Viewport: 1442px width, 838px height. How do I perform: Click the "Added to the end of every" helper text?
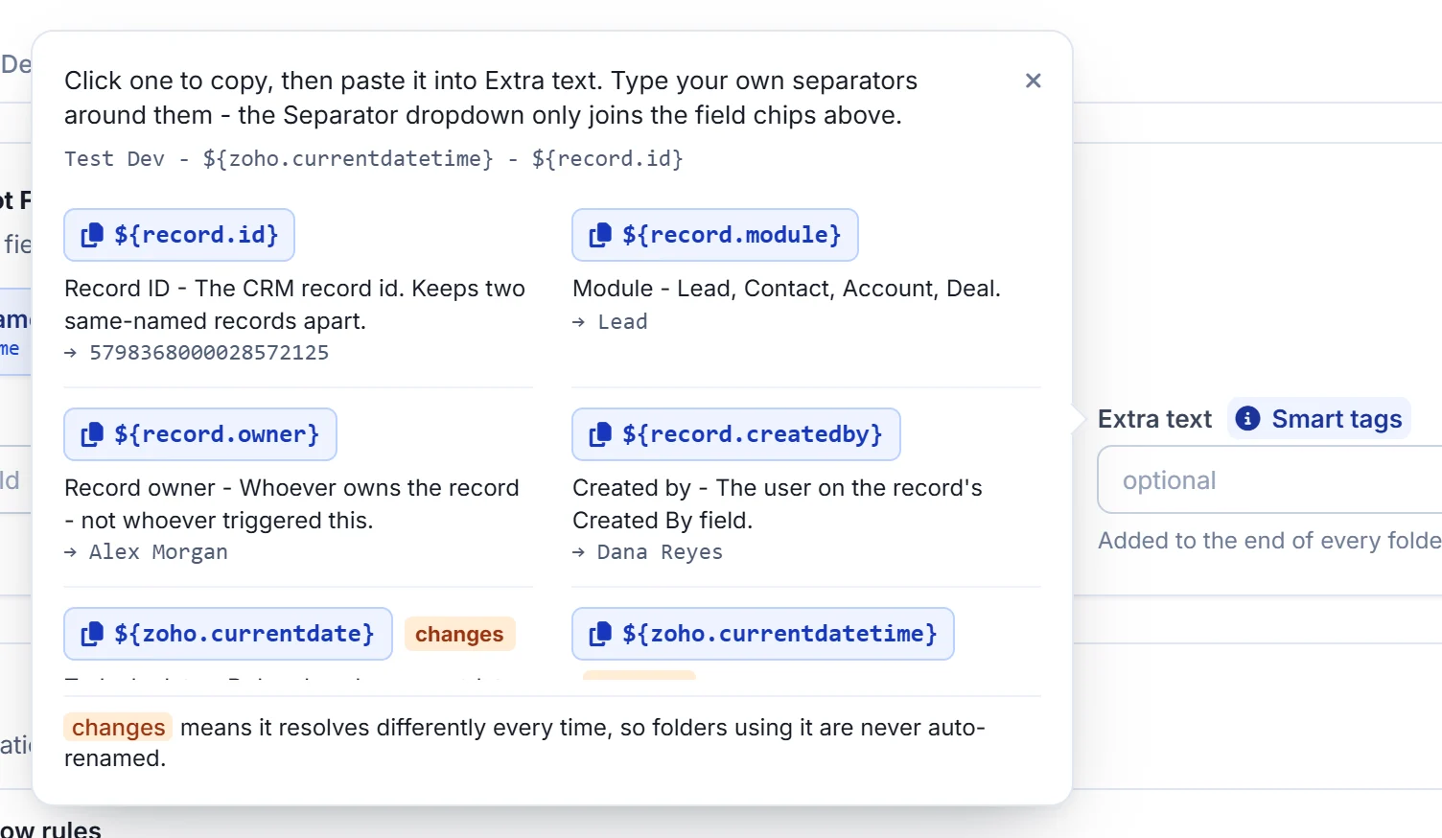pyautogui.click(x=1269, y=541)
